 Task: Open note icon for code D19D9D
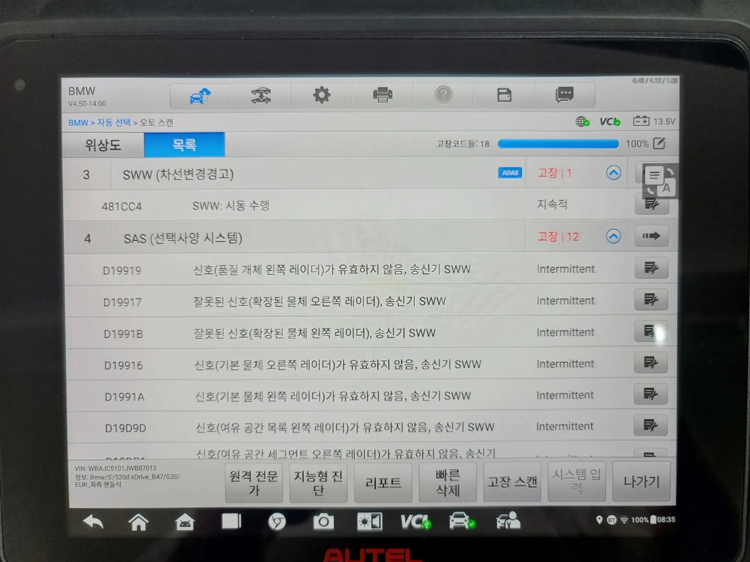650,425
